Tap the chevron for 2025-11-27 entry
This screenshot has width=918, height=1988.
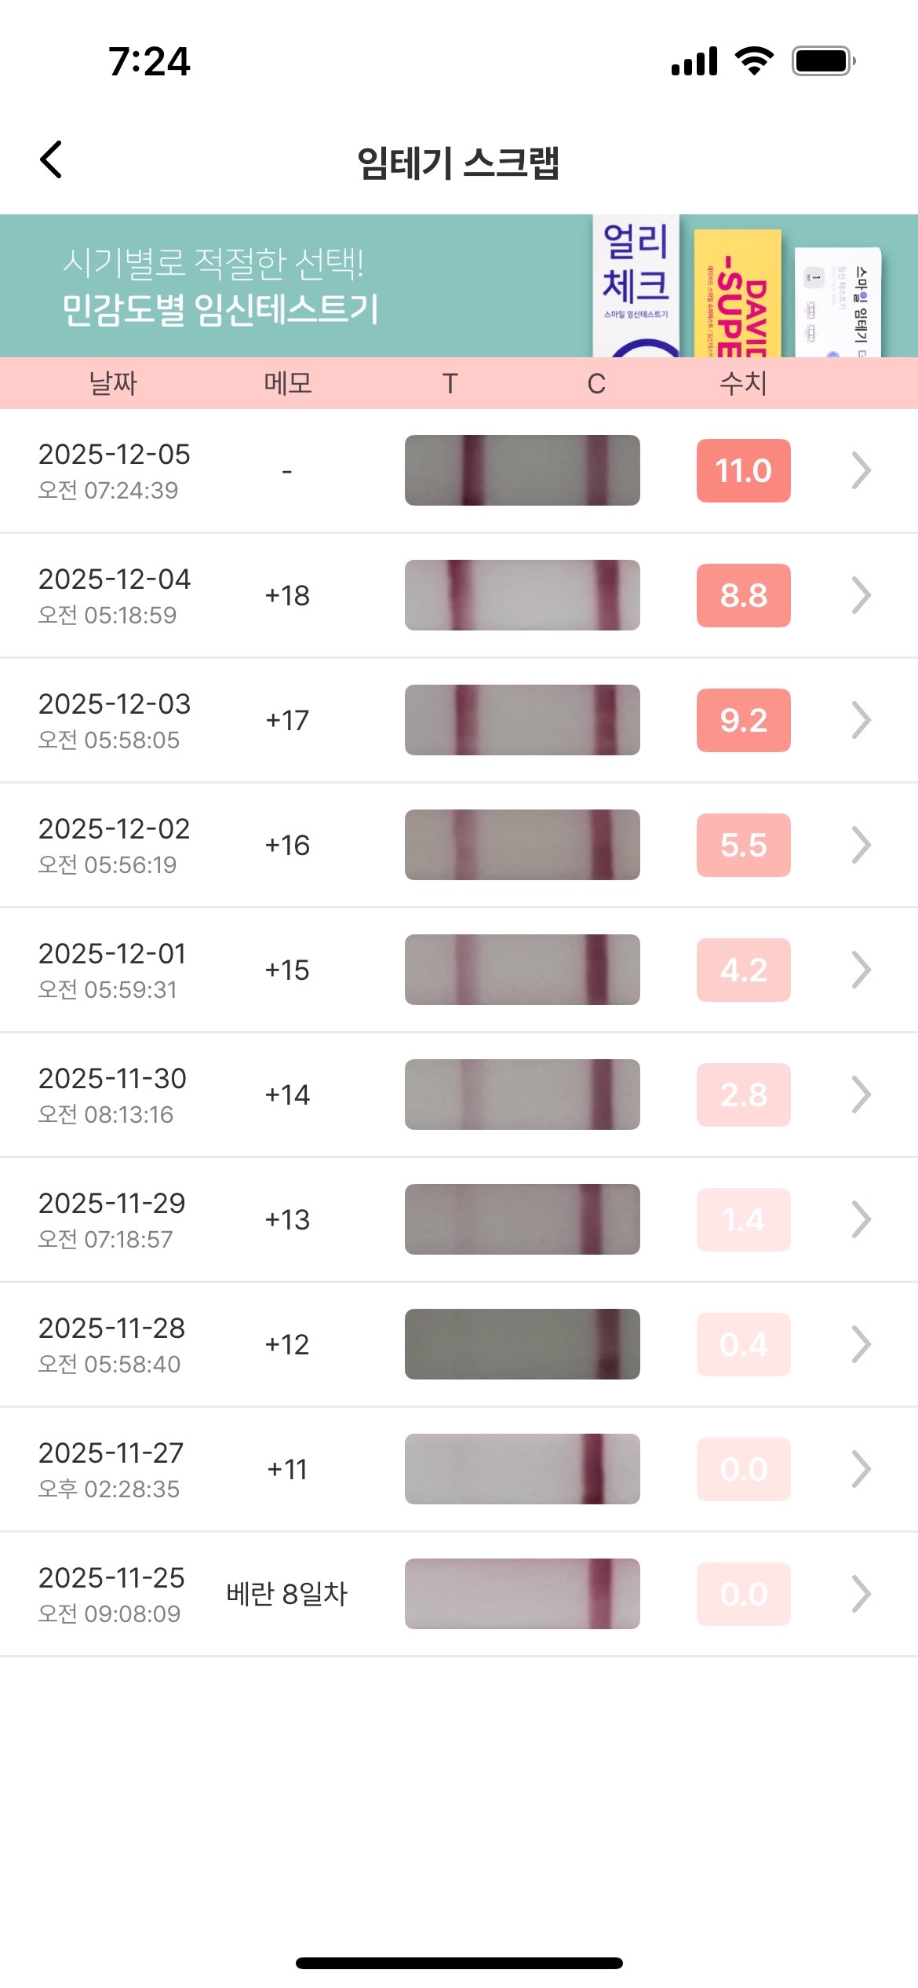861,1470
